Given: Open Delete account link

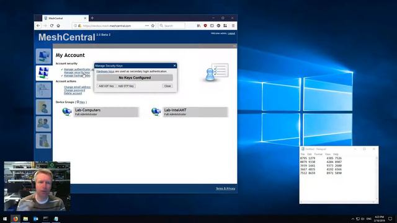Looking at the screenshot, I should 73,94.
